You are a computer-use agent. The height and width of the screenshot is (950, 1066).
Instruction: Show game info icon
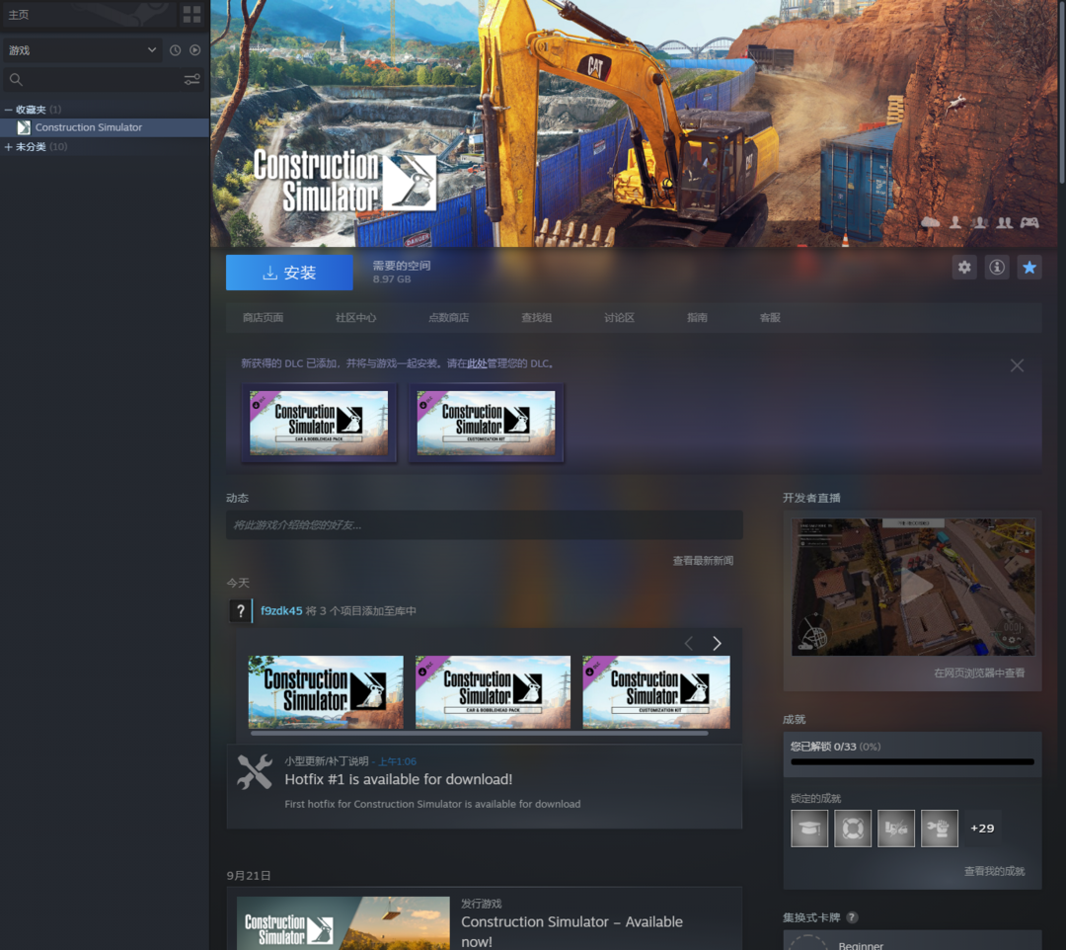click(997, 268)
